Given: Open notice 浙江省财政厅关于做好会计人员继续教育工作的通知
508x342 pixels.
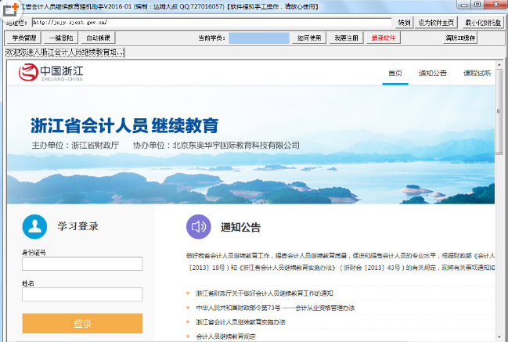Looking at the screenshot, I should 265,293.
